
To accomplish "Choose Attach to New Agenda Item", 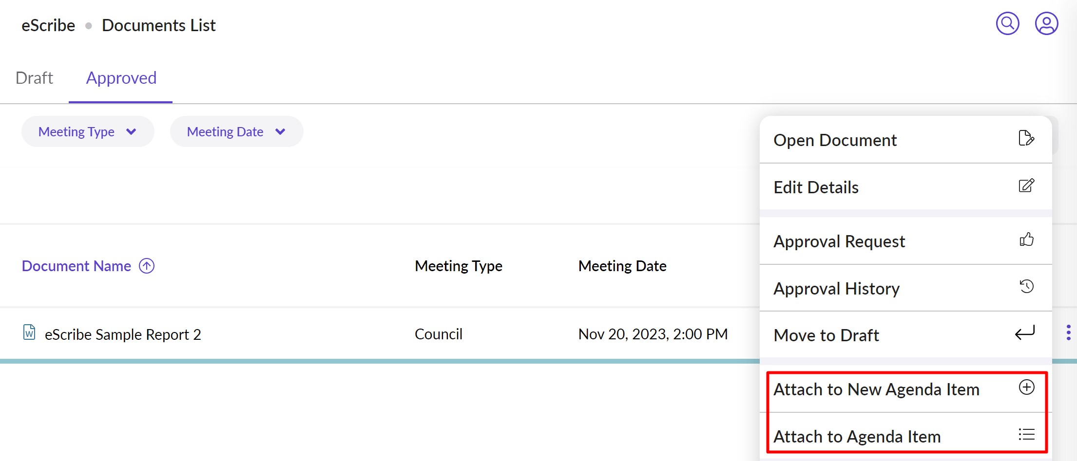I will 876,389.
